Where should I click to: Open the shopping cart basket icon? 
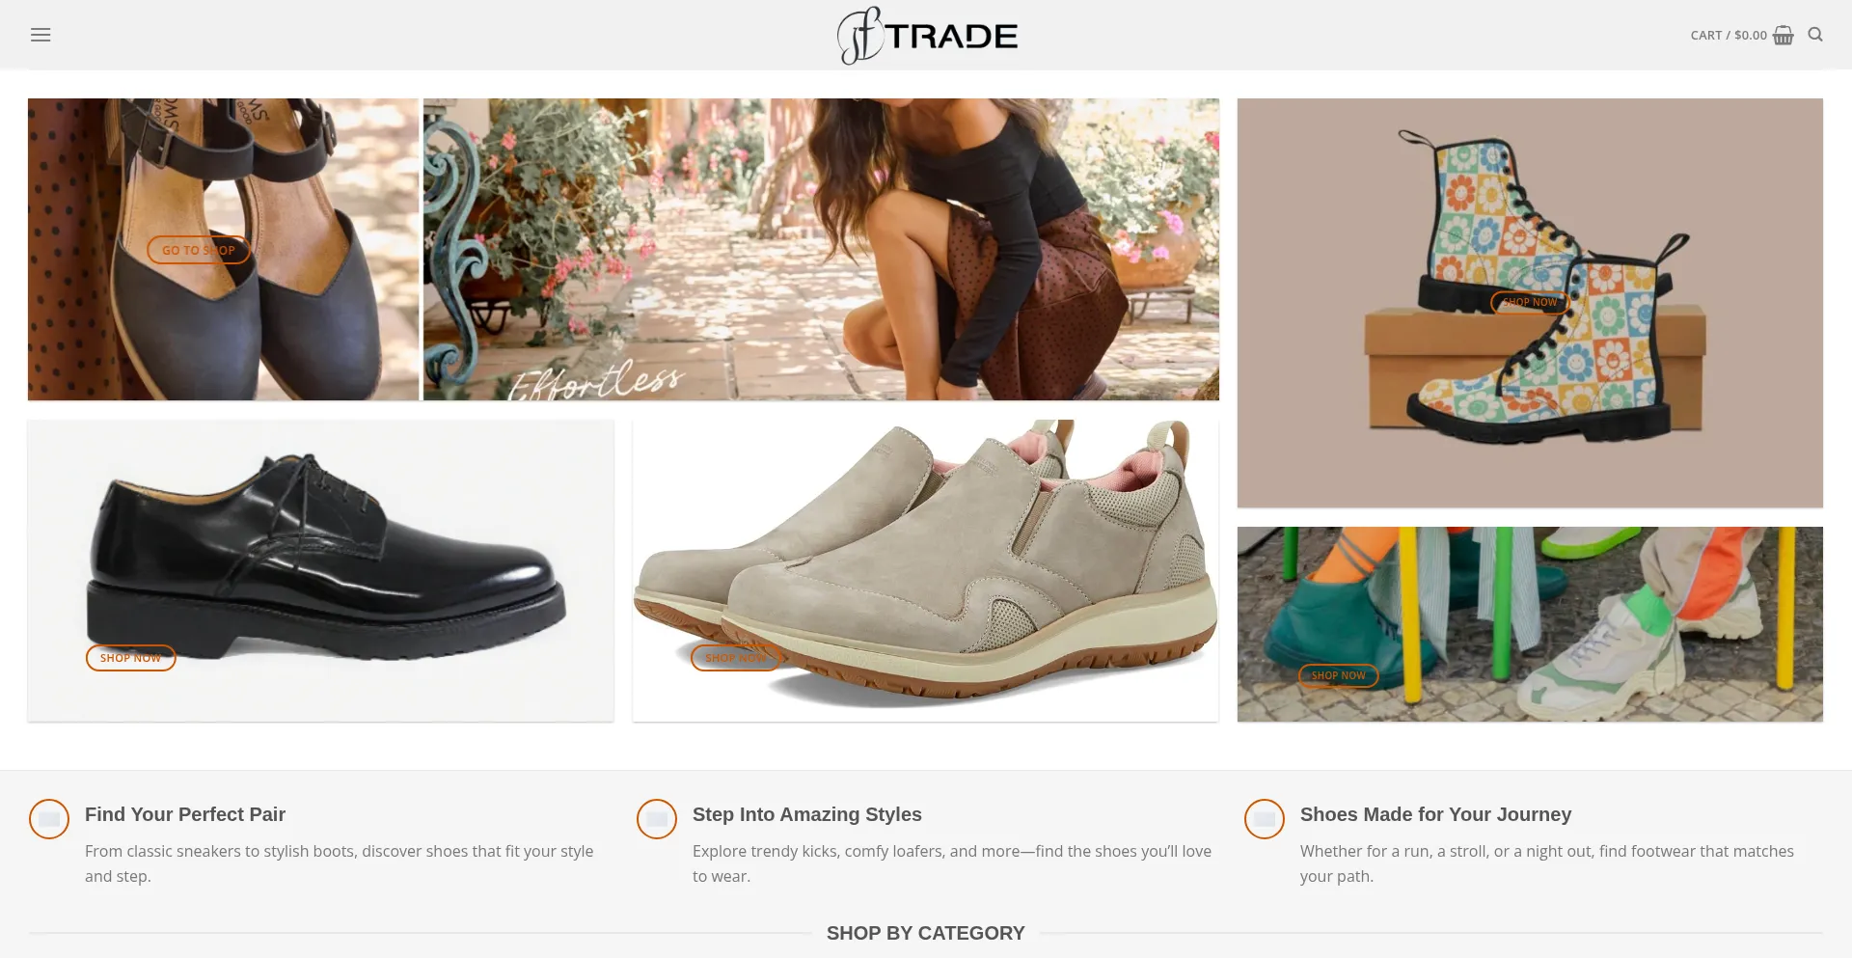point(1783,35)
